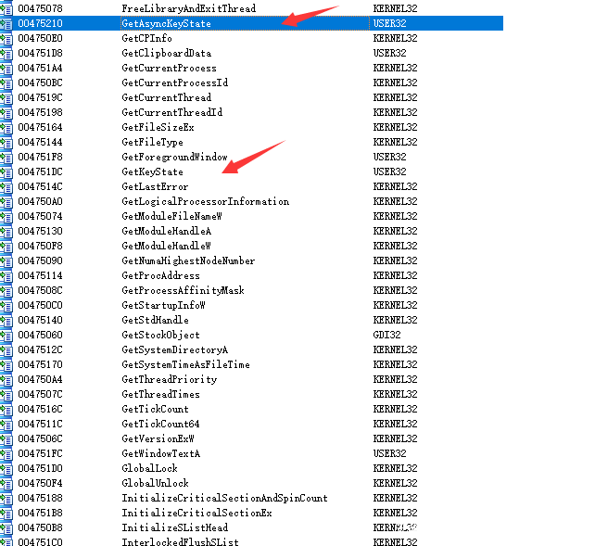The image size is (595, 546).
Task: Click the import icon beside GetCurrentProcess
Action: [x=6, y=69]
